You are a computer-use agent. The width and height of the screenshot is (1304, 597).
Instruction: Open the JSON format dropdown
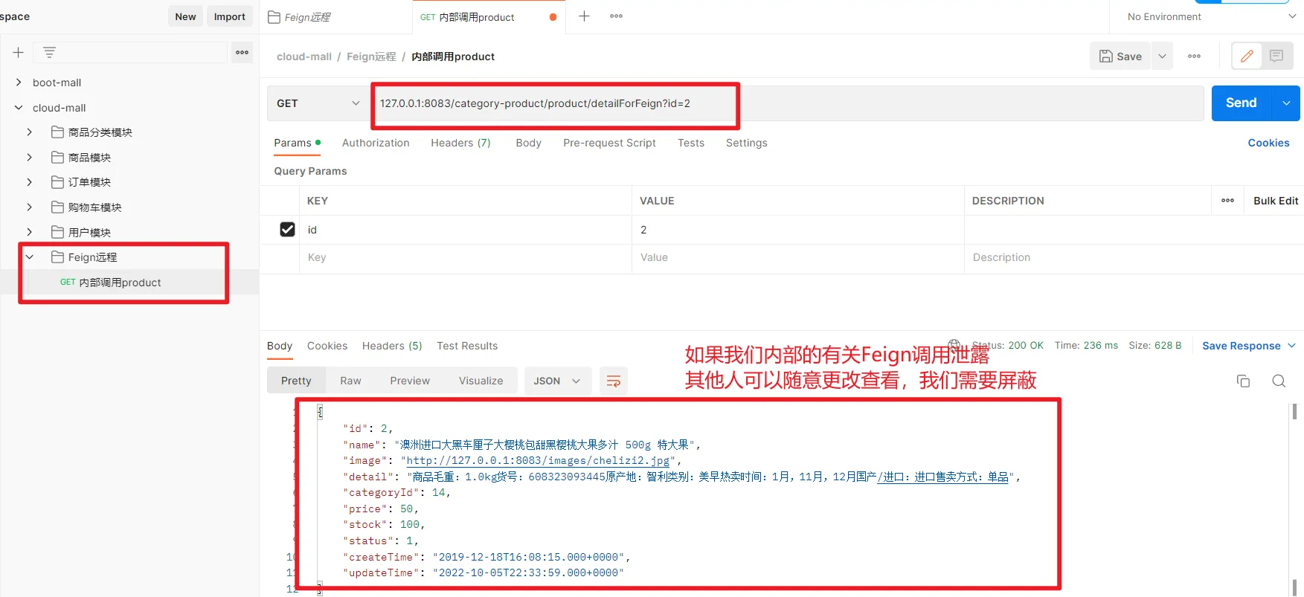557,381
